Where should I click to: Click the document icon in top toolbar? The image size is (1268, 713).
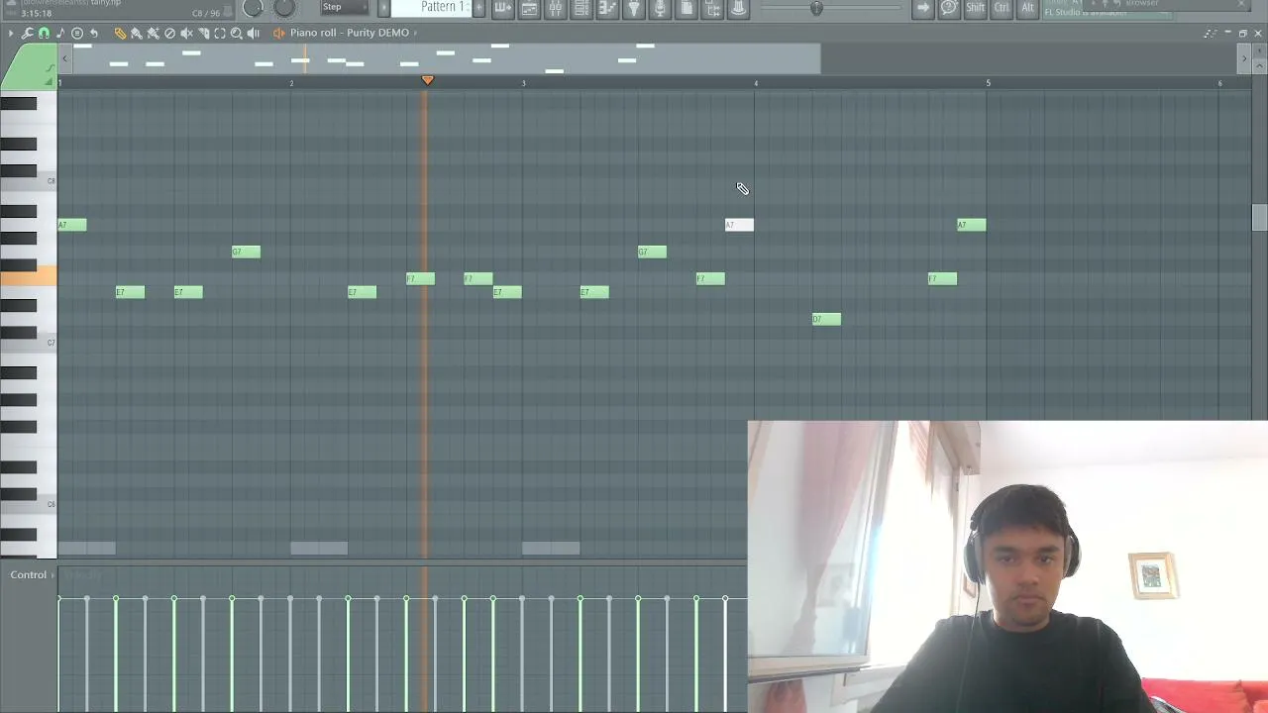(x=687, y=8)
